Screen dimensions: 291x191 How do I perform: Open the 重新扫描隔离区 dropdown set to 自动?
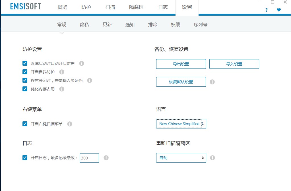tap(181, 158)
